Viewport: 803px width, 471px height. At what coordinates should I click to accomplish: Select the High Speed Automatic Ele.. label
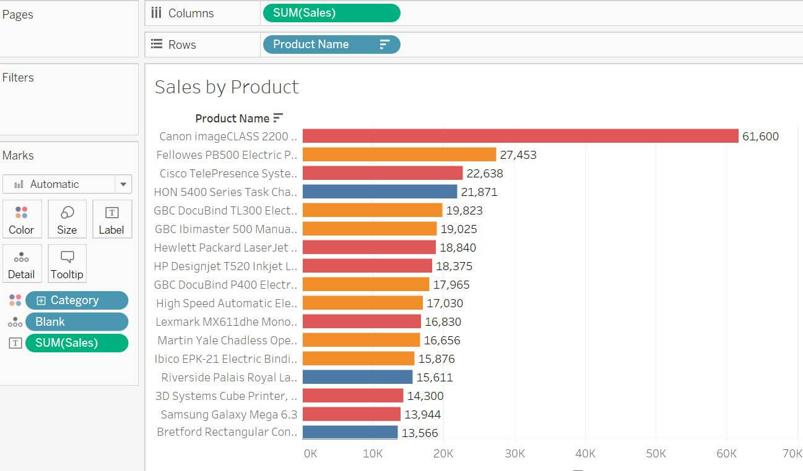pyautogui.click(x=227, y=303)
